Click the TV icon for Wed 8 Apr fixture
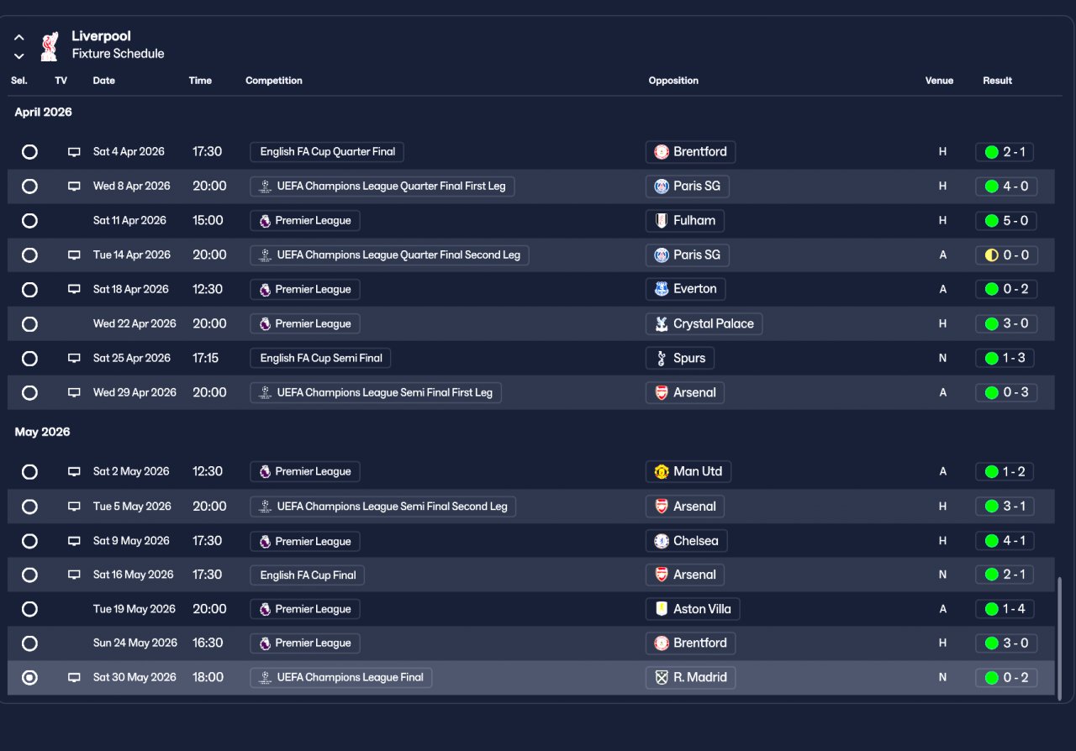 click(x=74, y=186)
